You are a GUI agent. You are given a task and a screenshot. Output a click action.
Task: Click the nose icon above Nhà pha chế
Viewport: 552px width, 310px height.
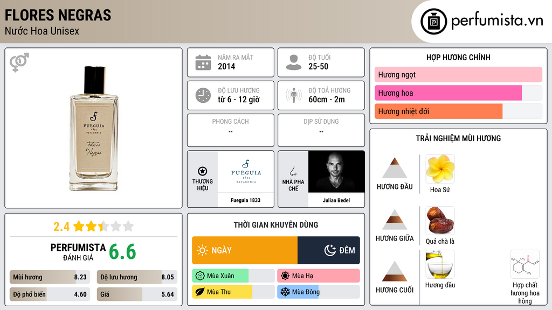coord(293,171)
